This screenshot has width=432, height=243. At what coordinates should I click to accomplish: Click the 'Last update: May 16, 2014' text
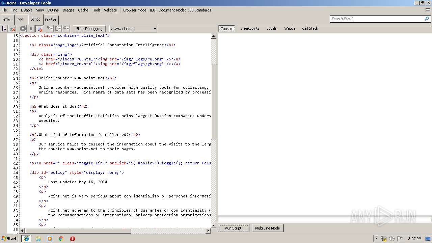78,182
